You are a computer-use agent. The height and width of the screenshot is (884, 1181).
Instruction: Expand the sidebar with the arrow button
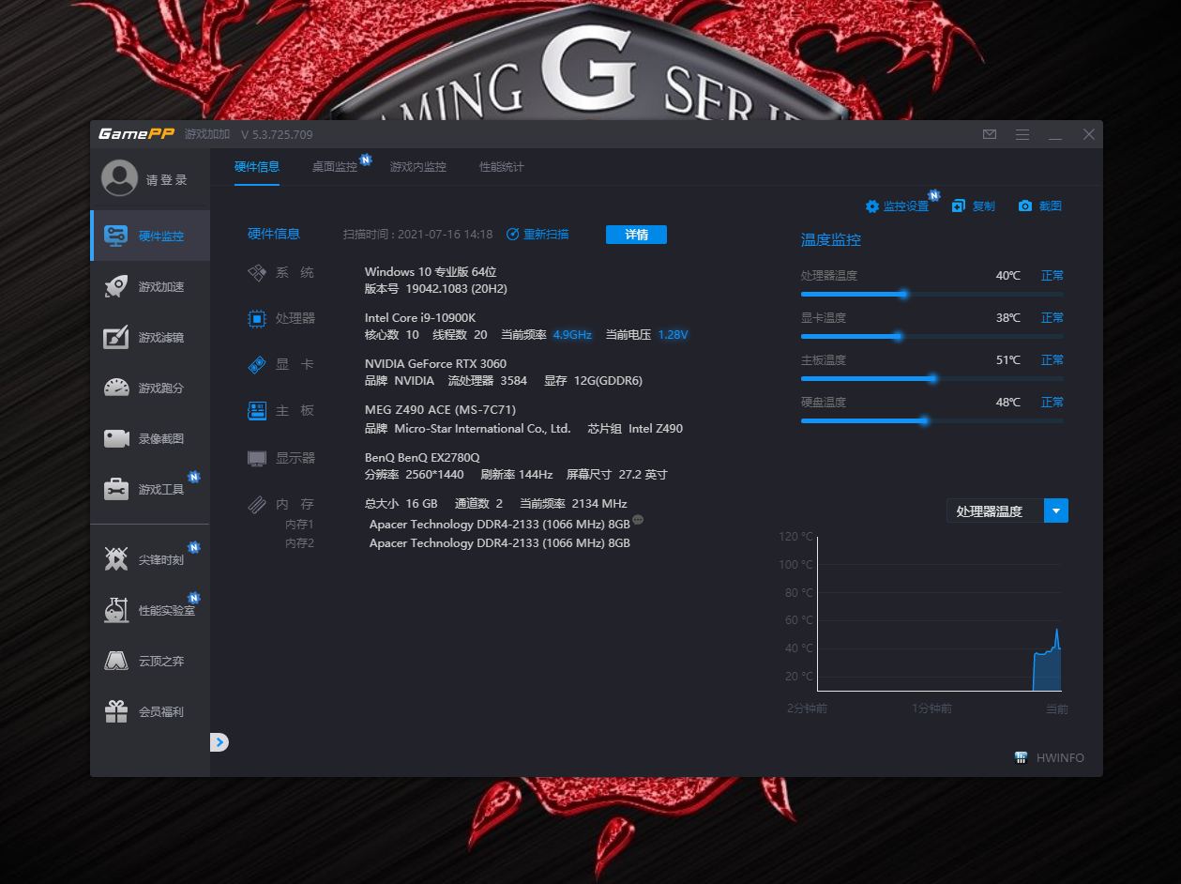pyautogui.click(x=220, y=742)
